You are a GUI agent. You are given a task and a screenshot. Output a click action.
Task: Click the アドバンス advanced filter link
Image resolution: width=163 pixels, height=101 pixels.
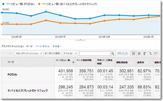[122, 54]
